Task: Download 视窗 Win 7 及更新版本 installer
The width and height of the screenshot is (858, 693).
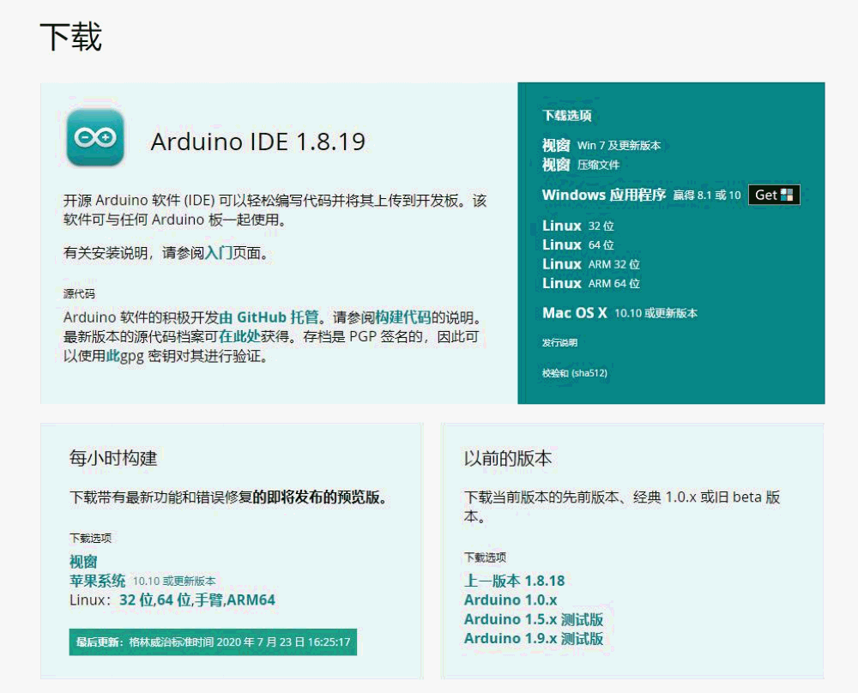Action: point(601,146)
